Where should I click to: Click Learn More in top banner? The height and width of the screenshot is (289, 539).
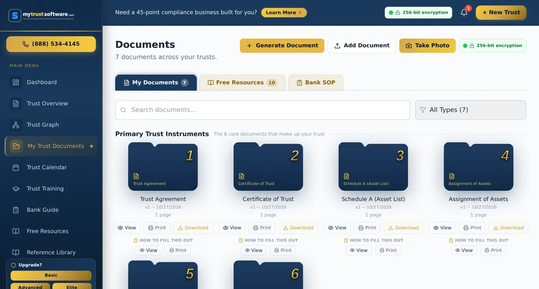284,12
